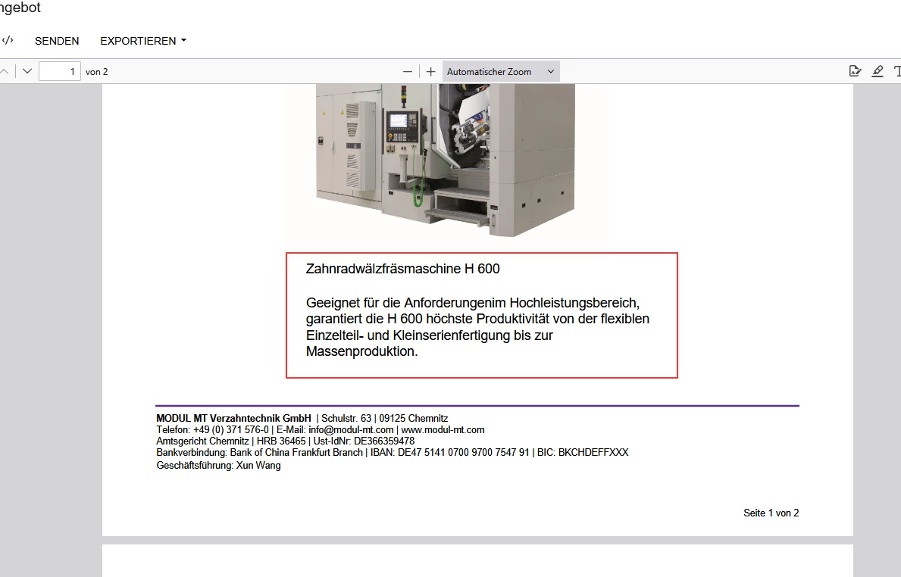The image size is (901, 577).
Task: Click MODUL MT Verzahntechnik GmbH text
Action: pos(234,418)
